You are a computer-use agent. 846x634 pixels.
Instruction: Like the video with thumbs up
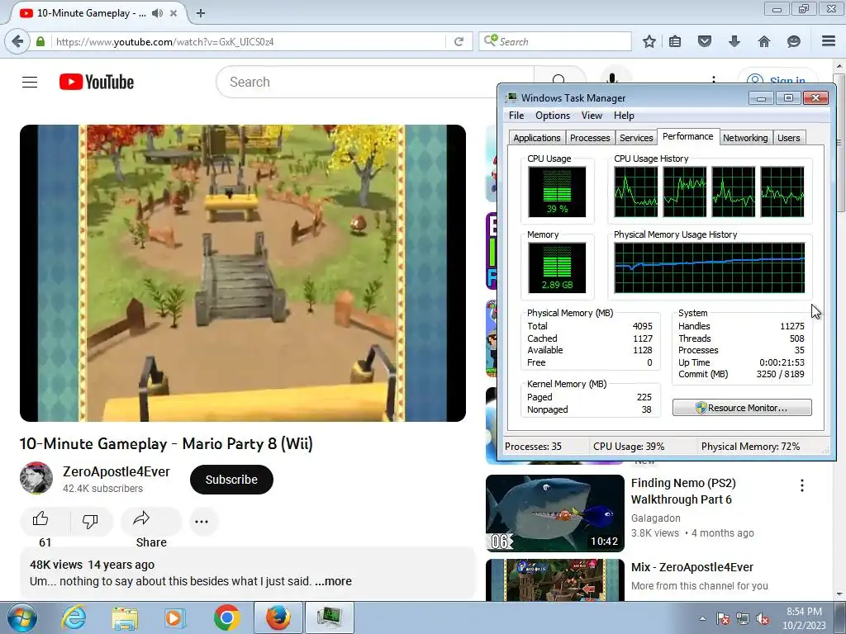[x=40, y=520]
